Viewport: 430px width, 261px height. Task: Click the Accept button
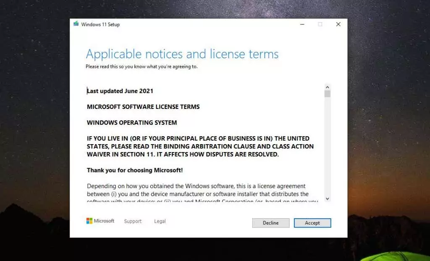312,223
